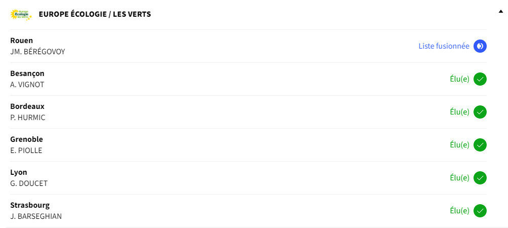Click the Élu(e) label for Lyon
Image resolution: width=508 pixels, height=228 pixels.
pyautogui.click(x=459, y=178)
